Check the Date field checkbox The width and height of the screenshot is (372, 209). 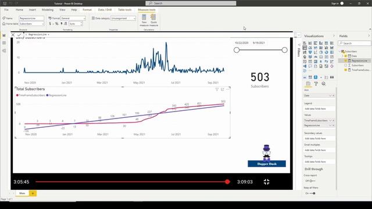[x=346, y=56]
